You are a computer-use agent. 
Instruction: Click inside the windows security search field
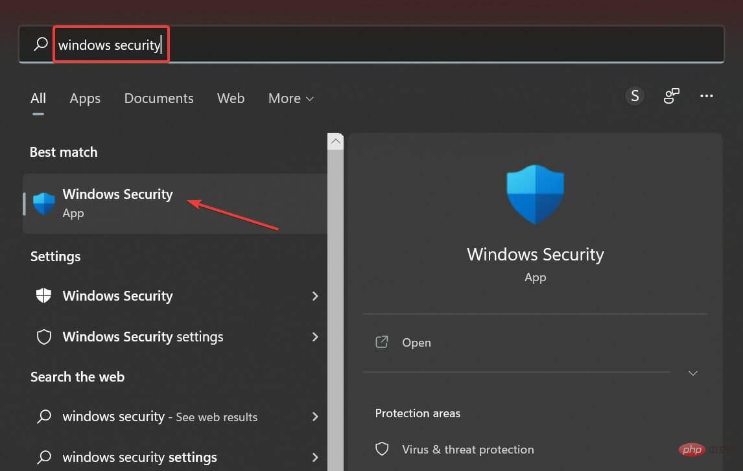[x=109, y=44]
